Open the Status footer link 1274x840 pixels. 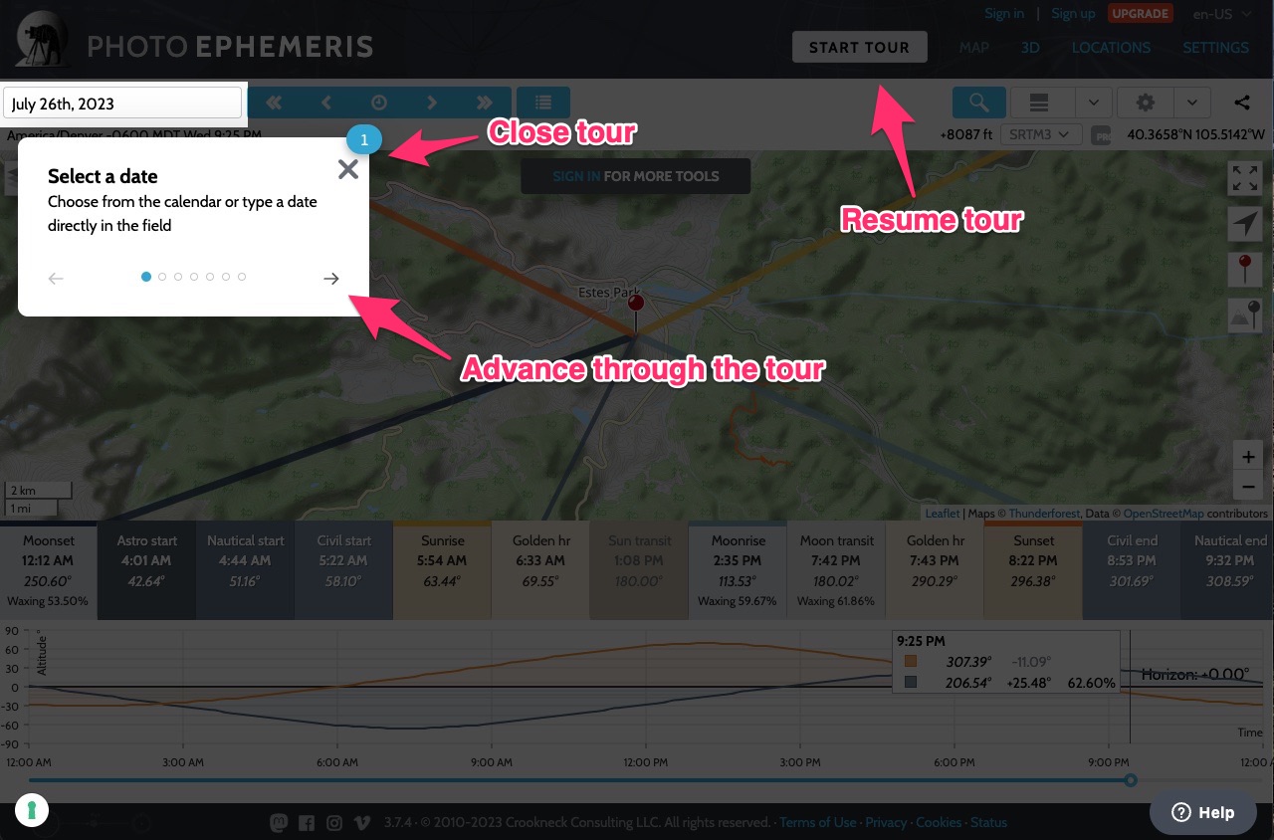[x=988, y=823]
